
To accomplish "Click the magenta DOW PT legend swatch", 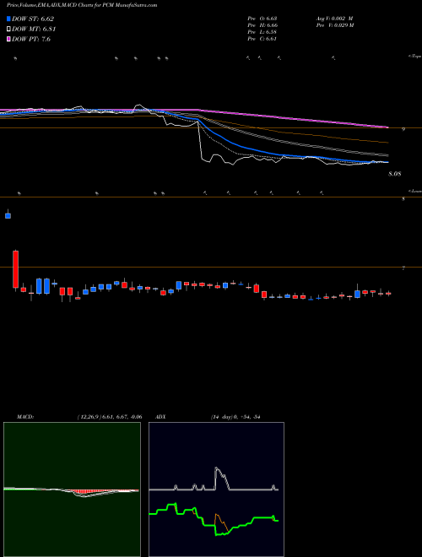I will [x=8, y=39].
